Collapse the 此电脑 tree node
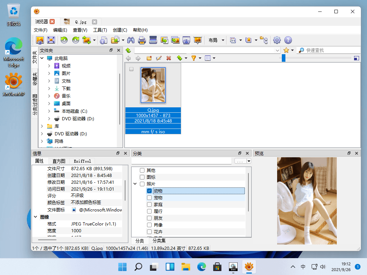Image resolution: width=367 pixels, height=275 pixels. [42, 58]
